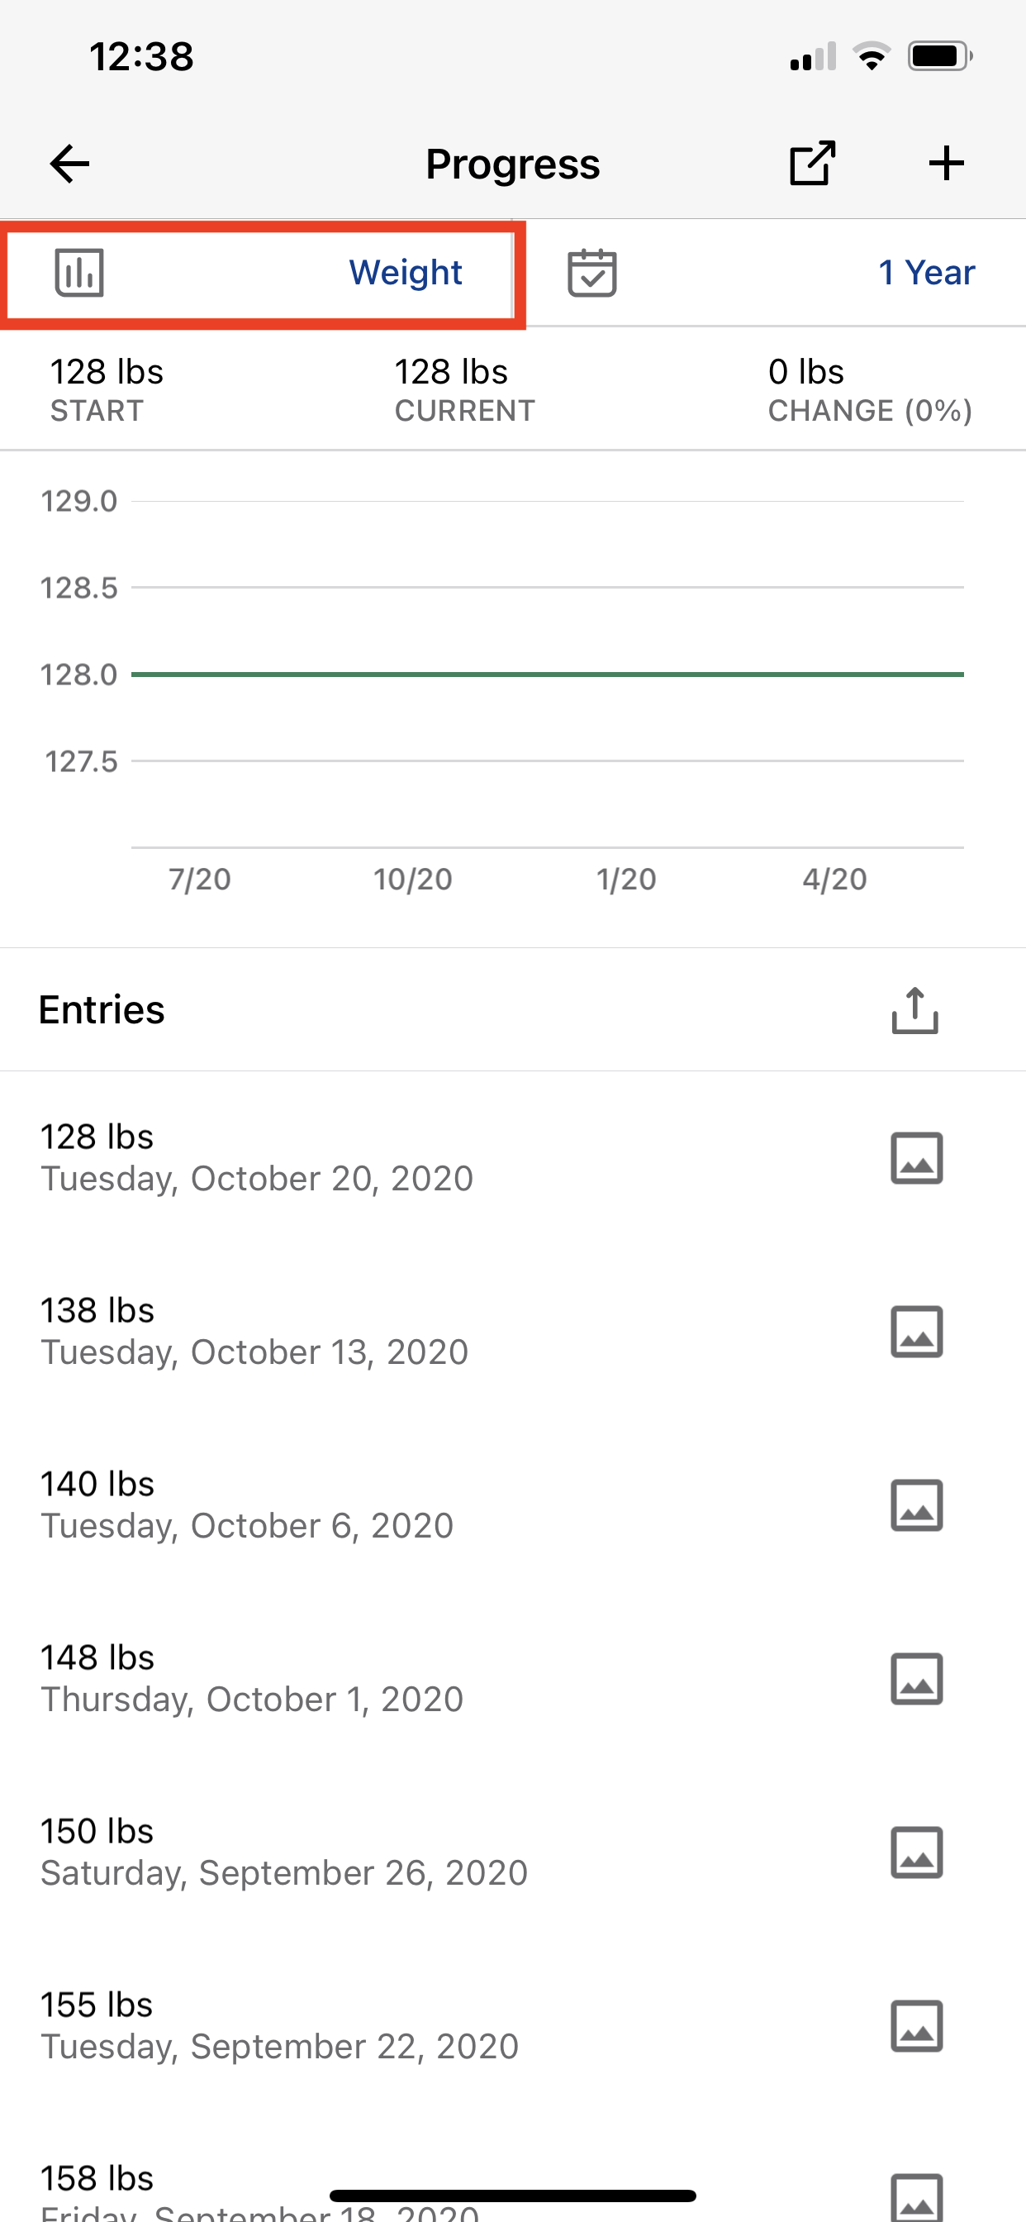Tap photo icon for September 26 entry
1026x2222 pixels.
click(x=915, y=1852)
